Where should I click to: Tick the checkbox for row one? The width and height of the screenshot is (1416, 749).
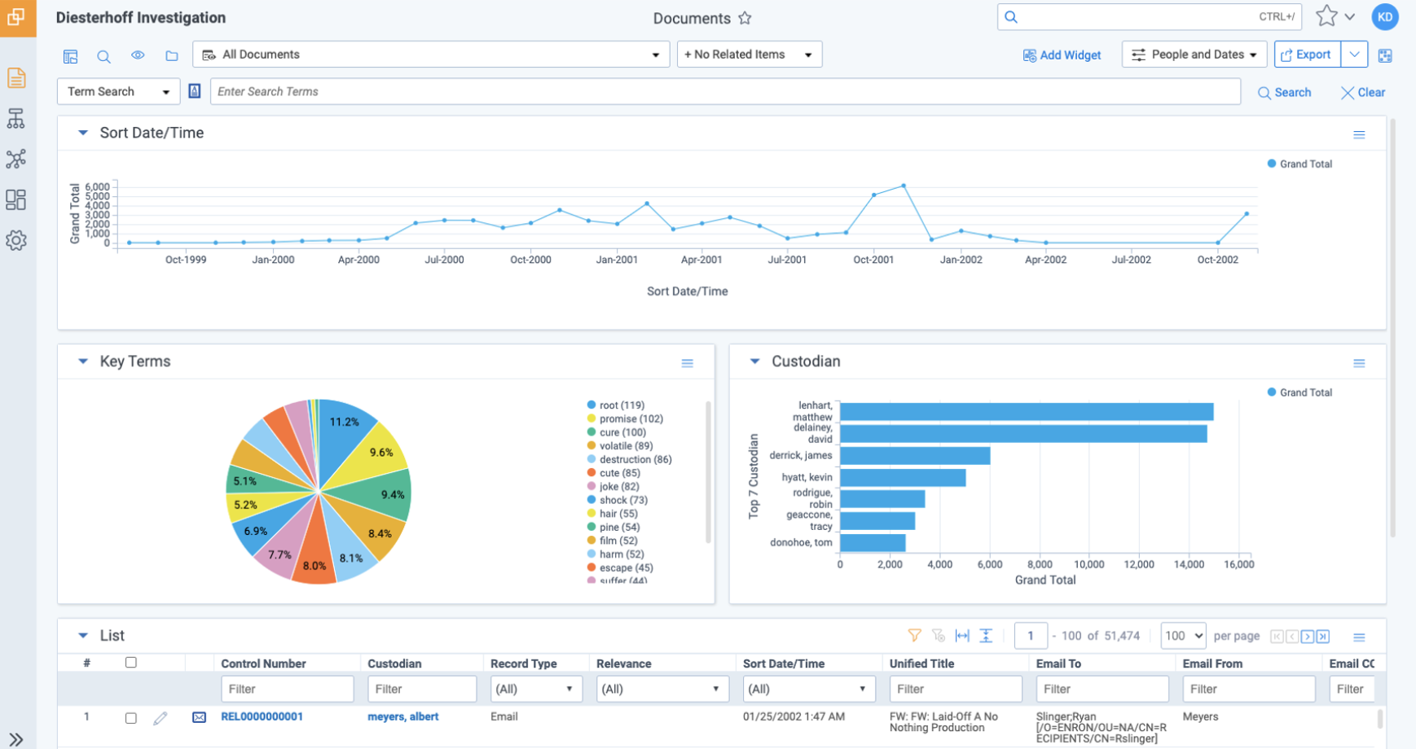(130, 718)
